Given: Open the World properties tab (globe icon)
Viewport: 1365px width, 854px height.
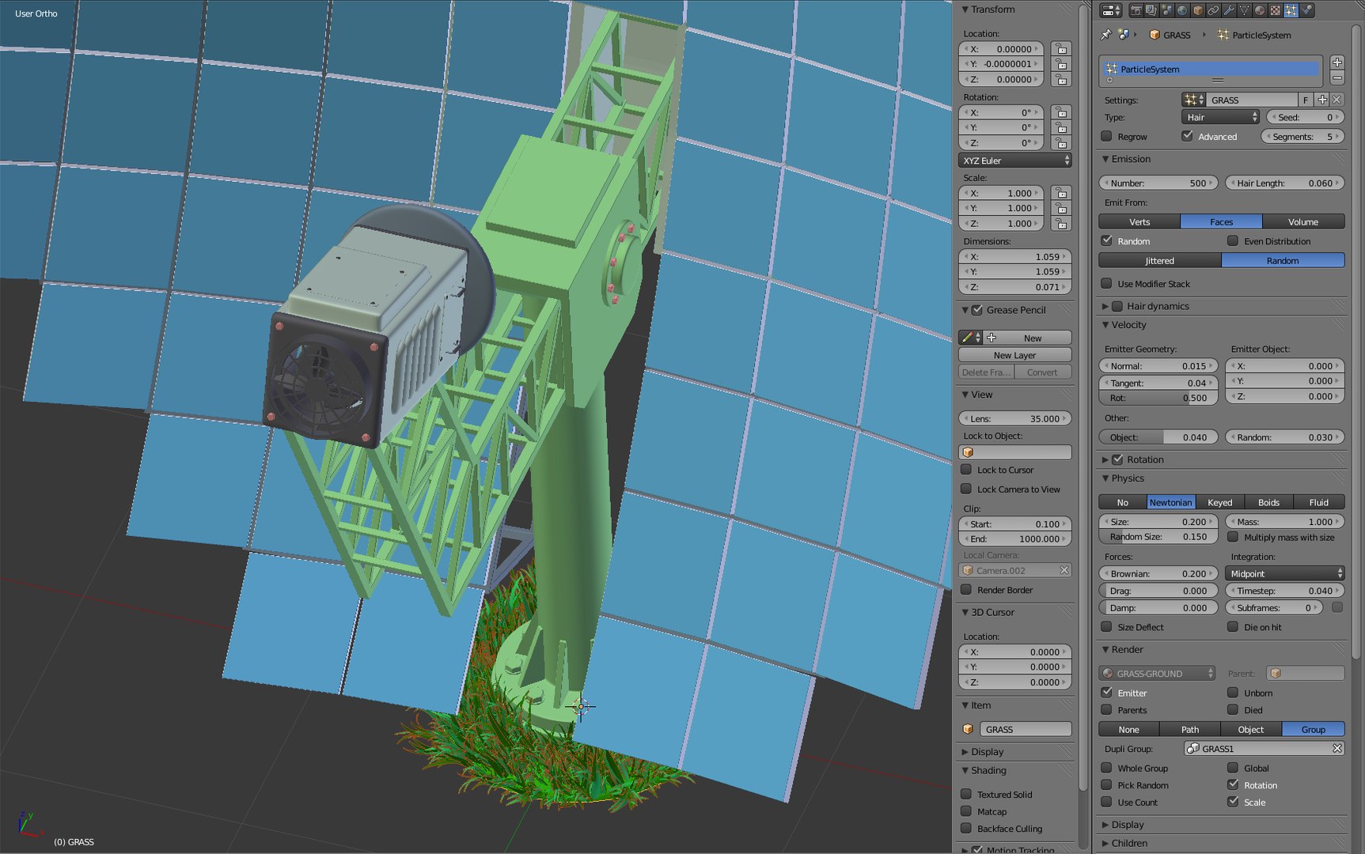Looking at the screenshot, I should tap(1182, 10).
